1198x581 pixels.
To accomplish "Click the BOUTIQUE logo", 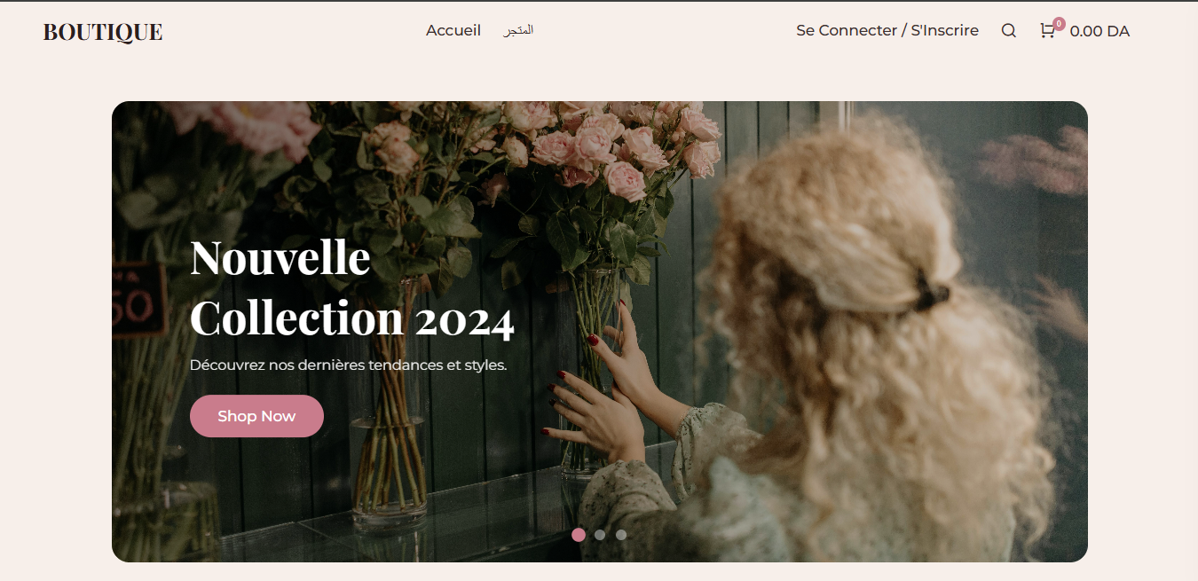I will tap(103, 32).
